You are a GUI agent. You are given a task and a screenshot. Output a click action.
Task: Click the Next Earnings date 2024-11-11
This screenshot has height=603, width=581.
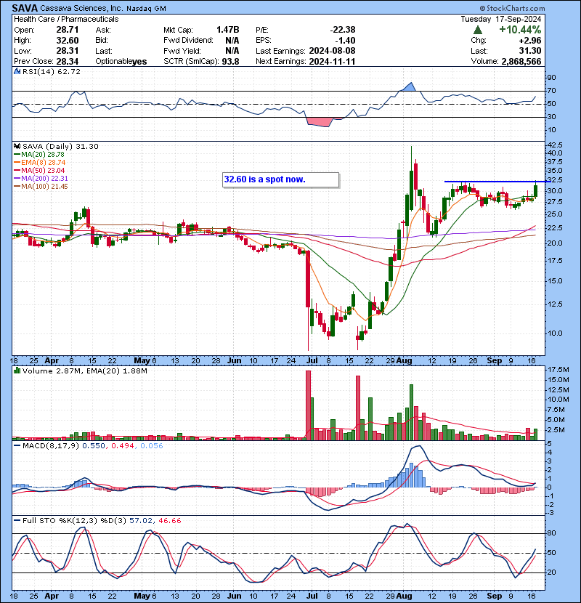(x=332, y=62)
